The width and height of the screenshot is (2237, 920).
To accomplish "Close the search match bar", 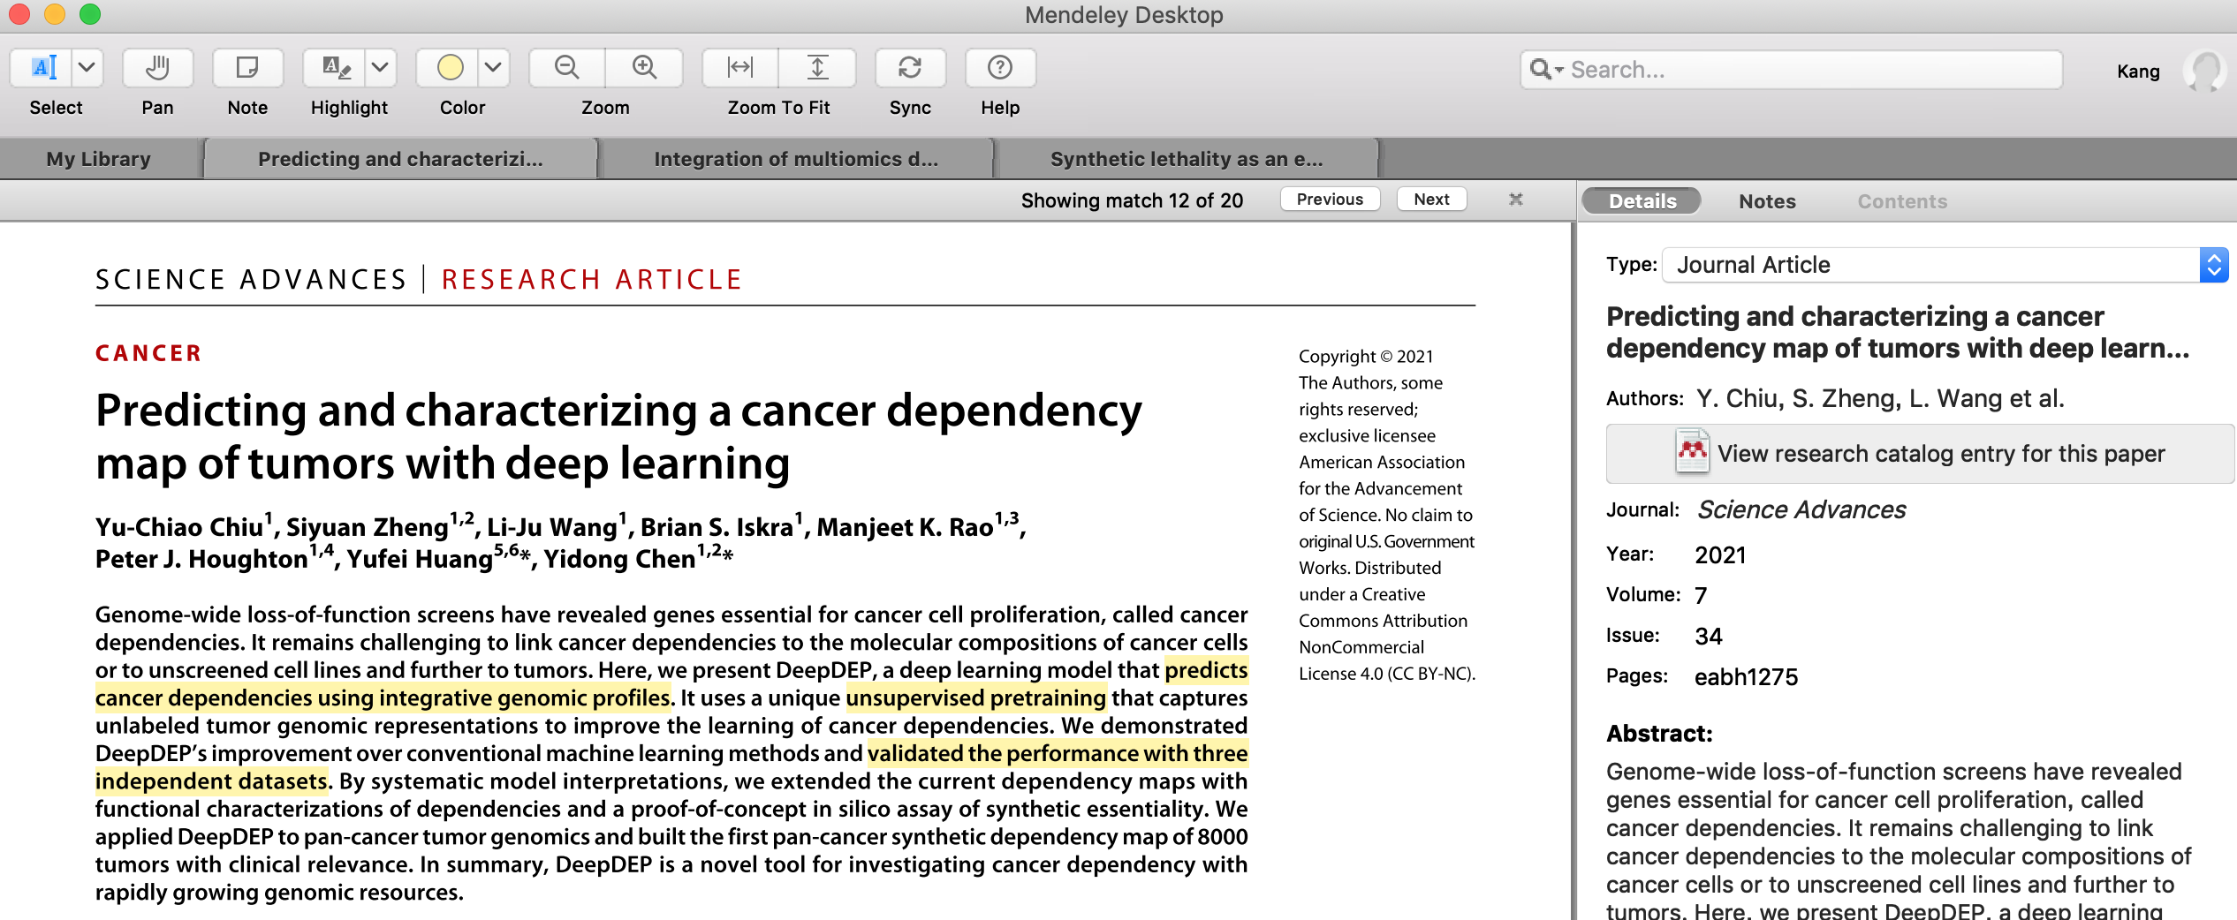I will coord(1516,200).
